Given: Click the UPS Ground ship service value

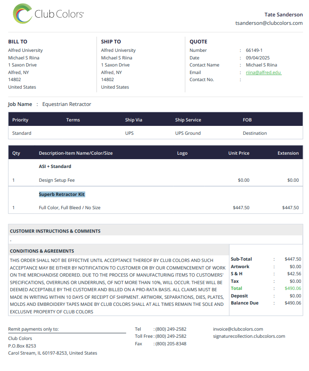Looking at the screenshot, I should [x=188, y=133].
